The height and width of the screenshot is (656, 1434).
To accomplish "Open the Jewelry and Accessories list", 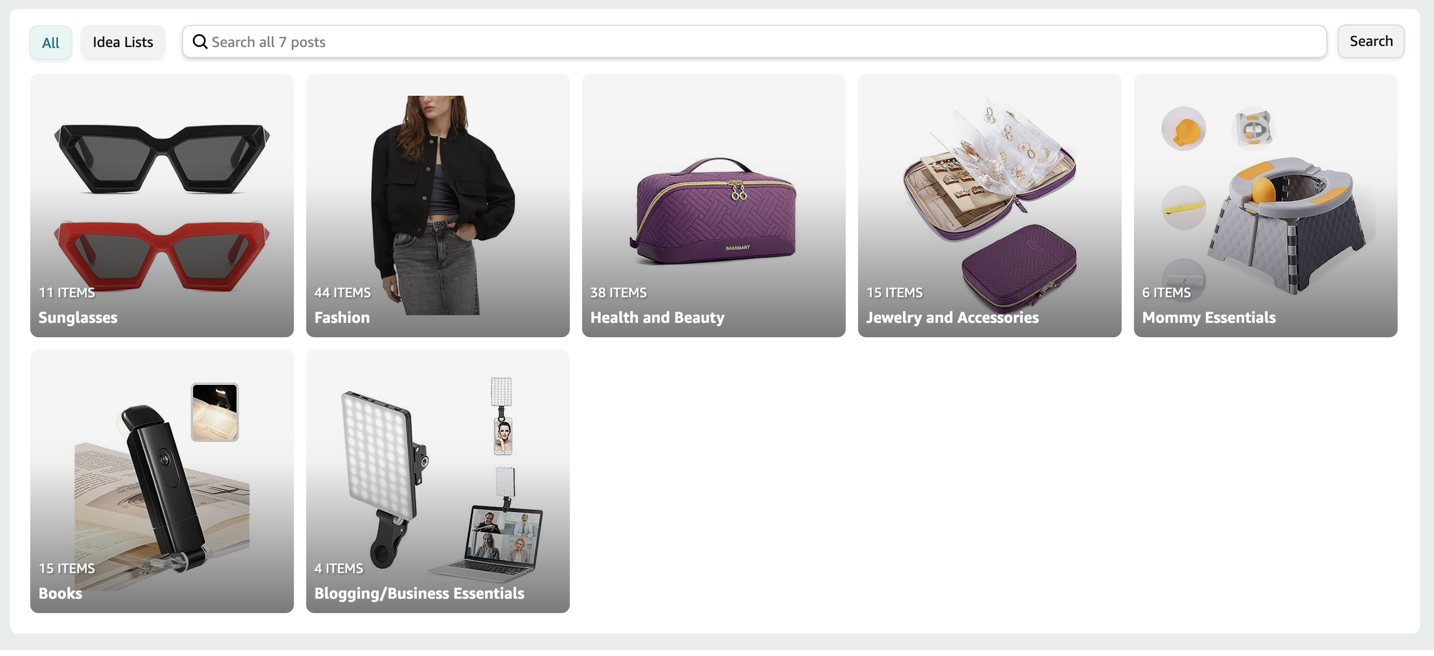I will coord(989,205).
